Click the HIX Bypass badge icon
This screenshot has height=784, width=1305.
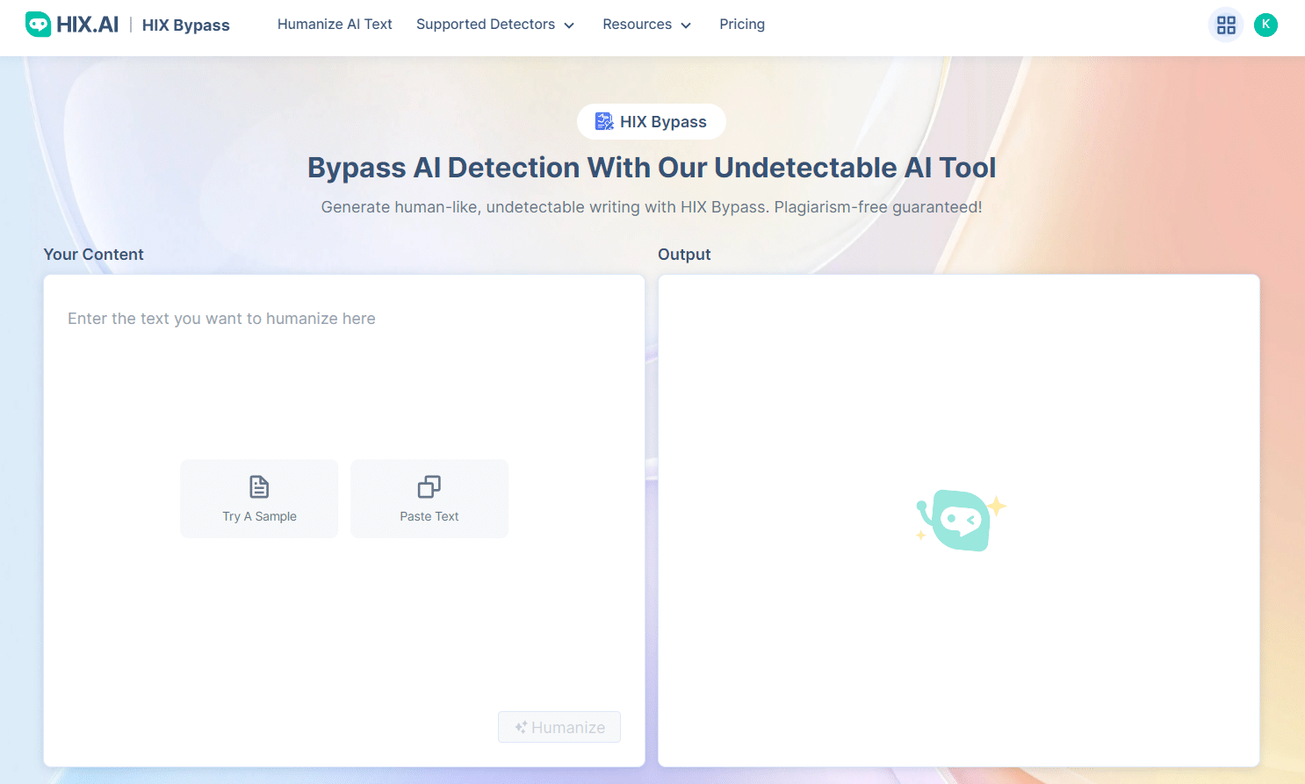click(x=604, y=121)
